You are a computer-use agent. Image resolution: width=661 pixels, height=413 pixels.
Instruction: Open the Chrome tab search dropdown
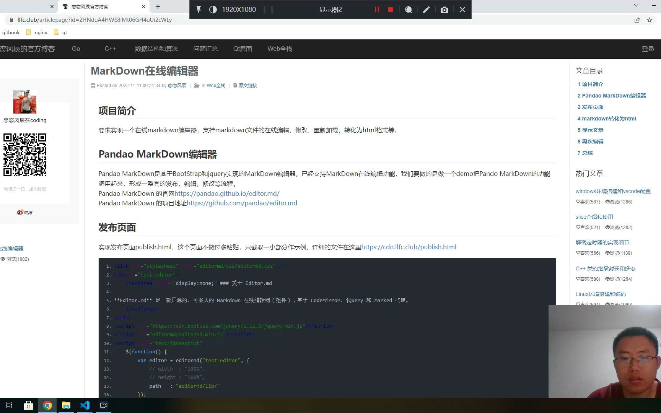coord(636,5)
